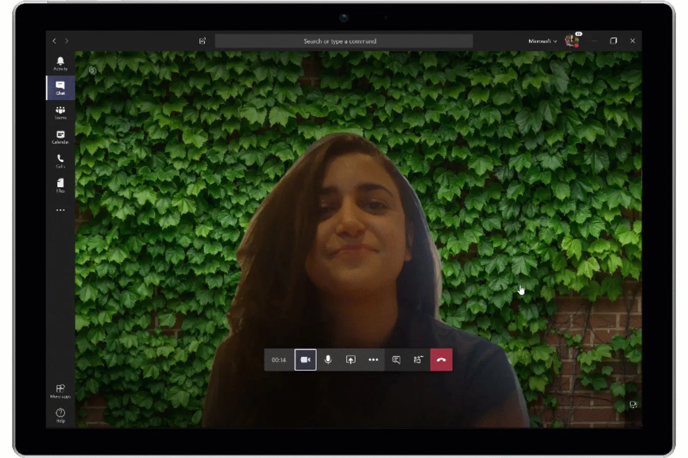Viewport: 688px width, 458px height.
Task: Open the Activity feed in sidebar
Action: point(60,63)
